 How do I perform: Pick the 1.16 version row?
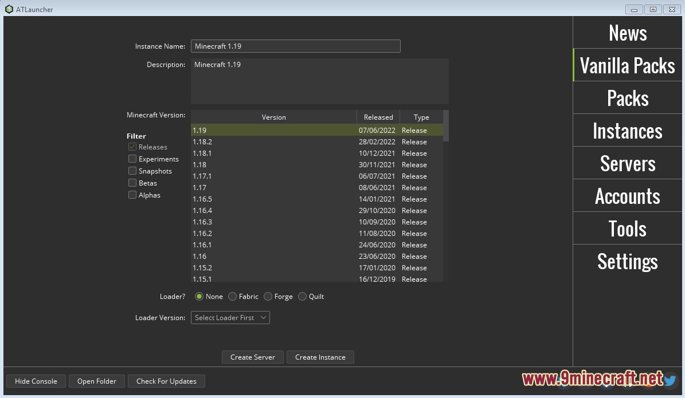click(317, 256)
